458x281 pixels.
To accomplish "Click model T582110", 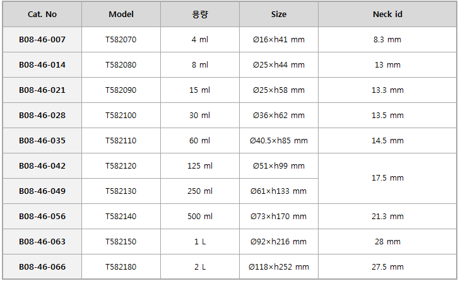I will pyautogui.click(x=121, y=140).
